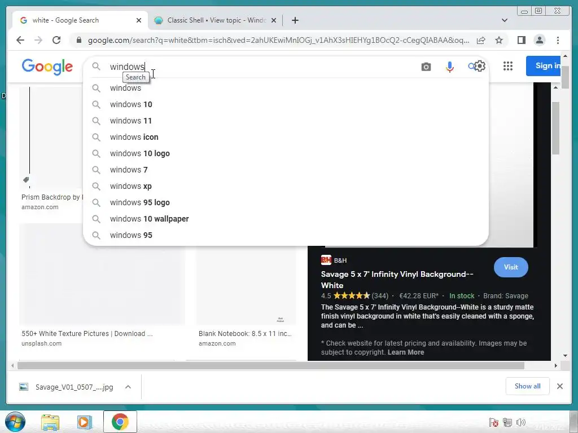Choose suggestion 'windows'
The height and width of the screenshot is (433, 578).
click(286, 88)
